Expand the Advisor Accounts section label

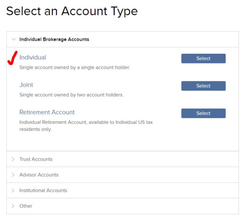click(x=39, y=175)
